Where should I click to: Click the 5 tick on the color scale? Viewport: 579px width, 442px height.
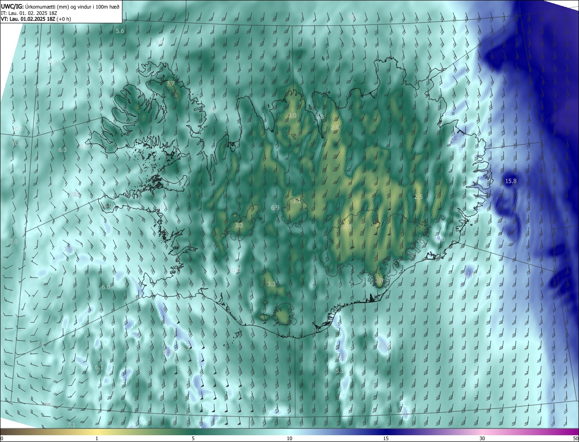coord(193,438)
